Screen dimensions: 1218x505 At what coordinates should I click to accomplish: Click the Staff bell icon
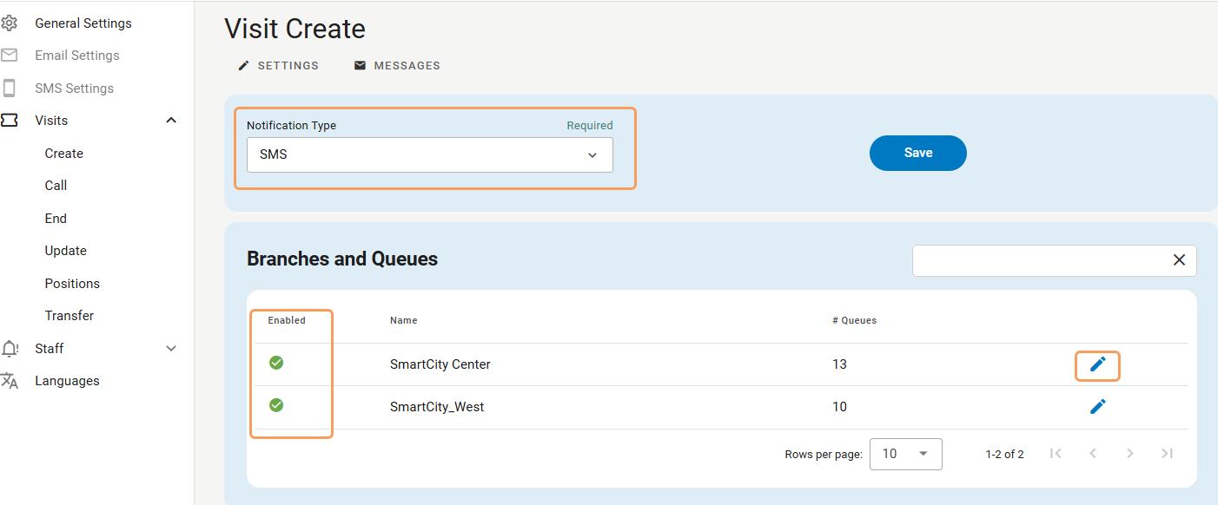tap(10, 349)
